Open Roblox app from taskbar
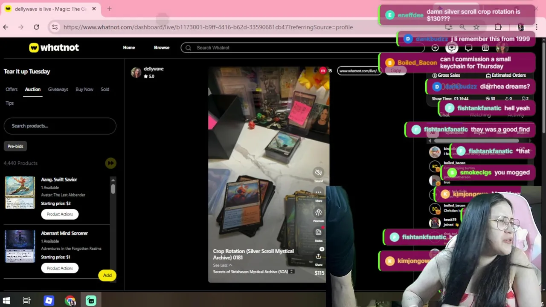 (x=49, y=301)
